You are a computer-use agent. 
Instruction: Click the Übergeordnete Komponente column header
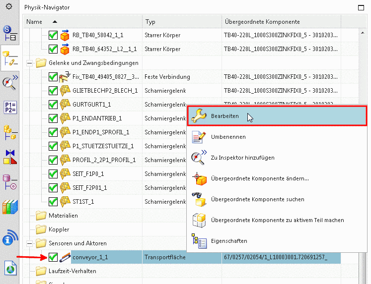tap(281, 22)
